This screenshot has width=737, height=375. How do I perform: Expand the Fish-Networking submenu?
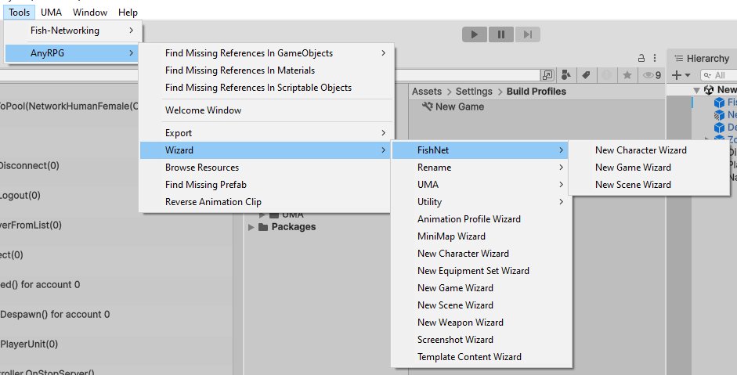tap(74, 31)
